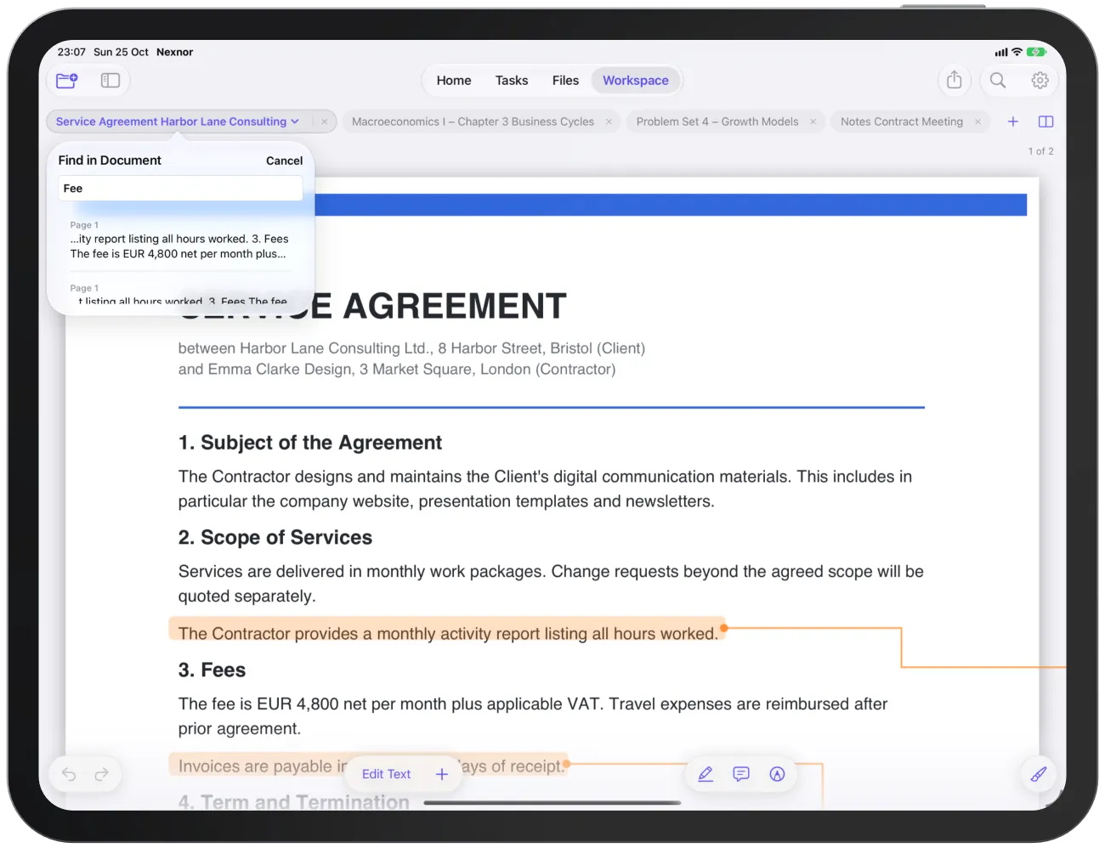Tap the share icon

click(955, 80)
